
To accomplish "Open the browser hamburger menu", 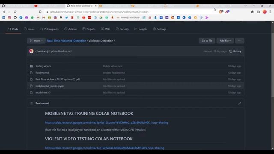I will (270, 12).
